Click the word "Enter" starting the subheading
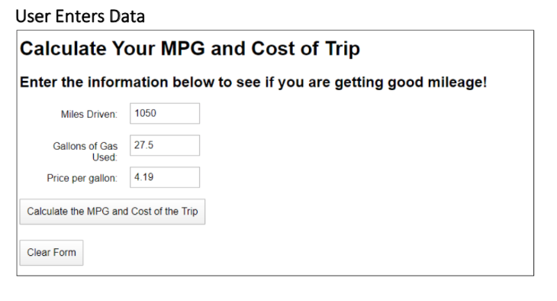This screenshot has width=557, height=301. pos(38,83)
